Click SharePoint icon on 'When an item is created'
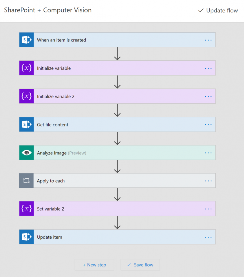 point(27,40)
